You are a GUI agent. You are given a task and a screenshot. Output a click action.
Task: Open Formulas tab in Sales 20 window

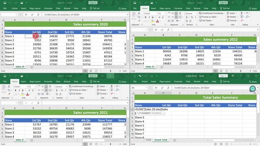click(x=48, y=8)
